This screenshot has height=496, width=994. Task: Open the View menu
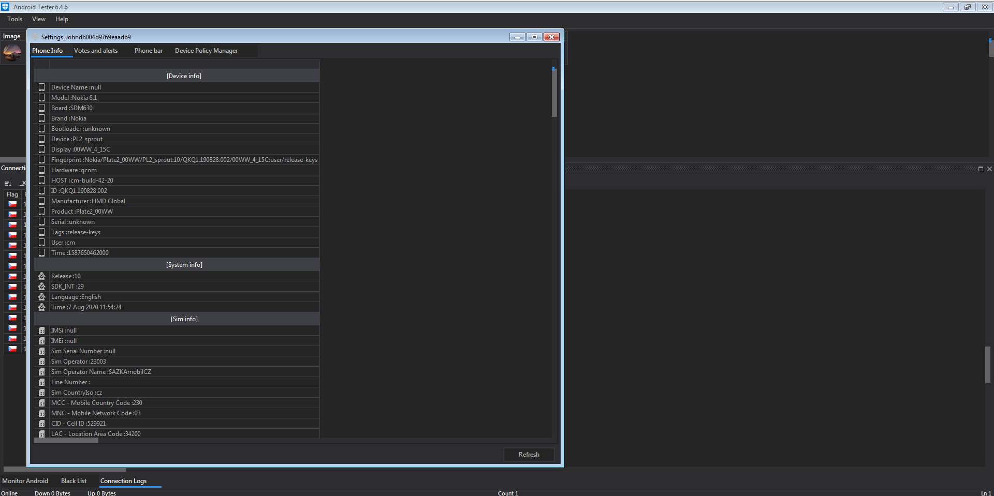coord(39,19)
